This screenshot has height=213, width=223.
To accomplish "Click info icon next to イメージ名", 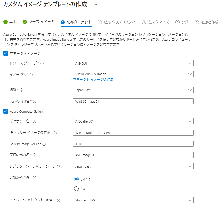I will pyautogui.click(x=32, y=75).
